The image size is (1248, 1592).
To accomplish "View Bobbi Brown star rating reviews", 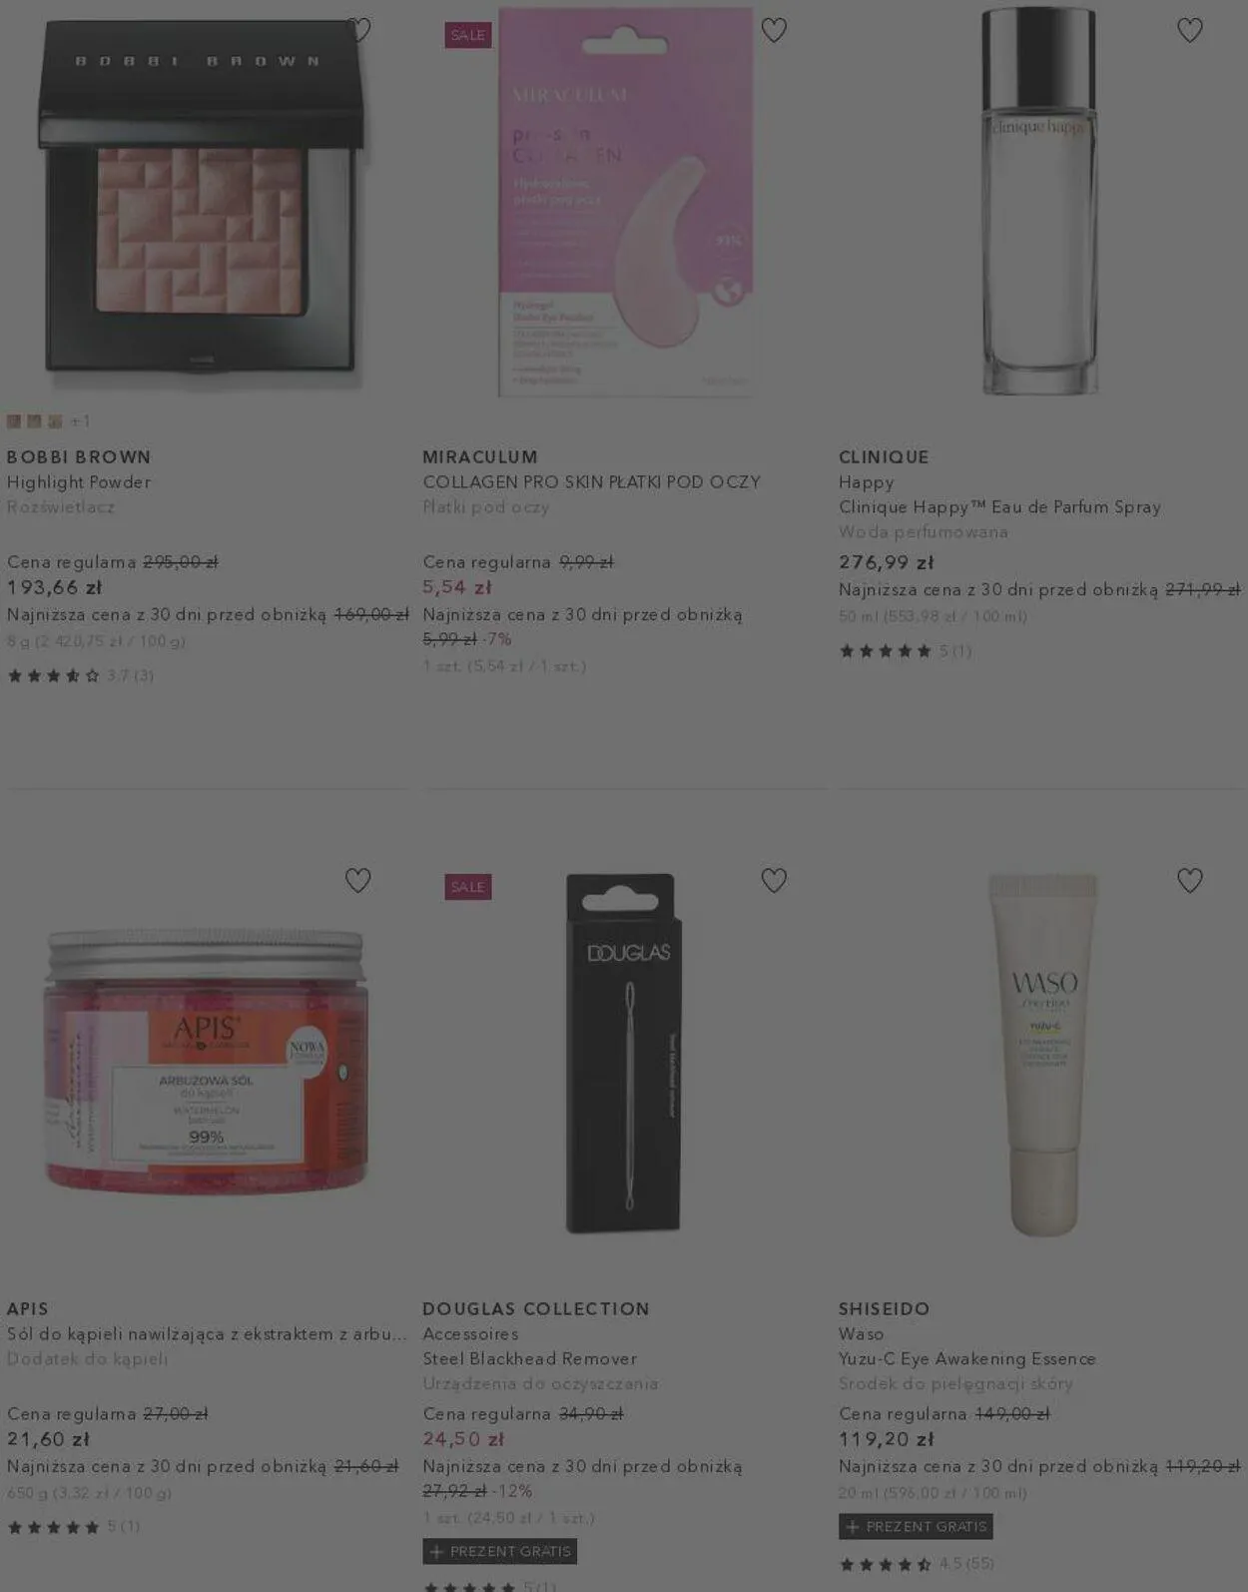I will tap(80, 676).
